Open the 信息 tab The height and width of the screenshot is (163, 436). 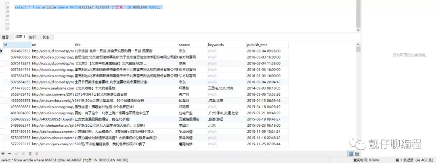point(6,37)
